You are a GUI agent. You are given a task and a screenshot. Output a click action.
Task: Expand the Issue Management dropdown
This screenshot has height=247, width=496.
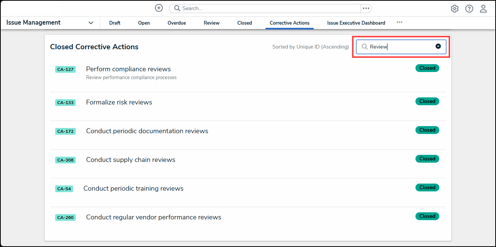coord(91,23)
